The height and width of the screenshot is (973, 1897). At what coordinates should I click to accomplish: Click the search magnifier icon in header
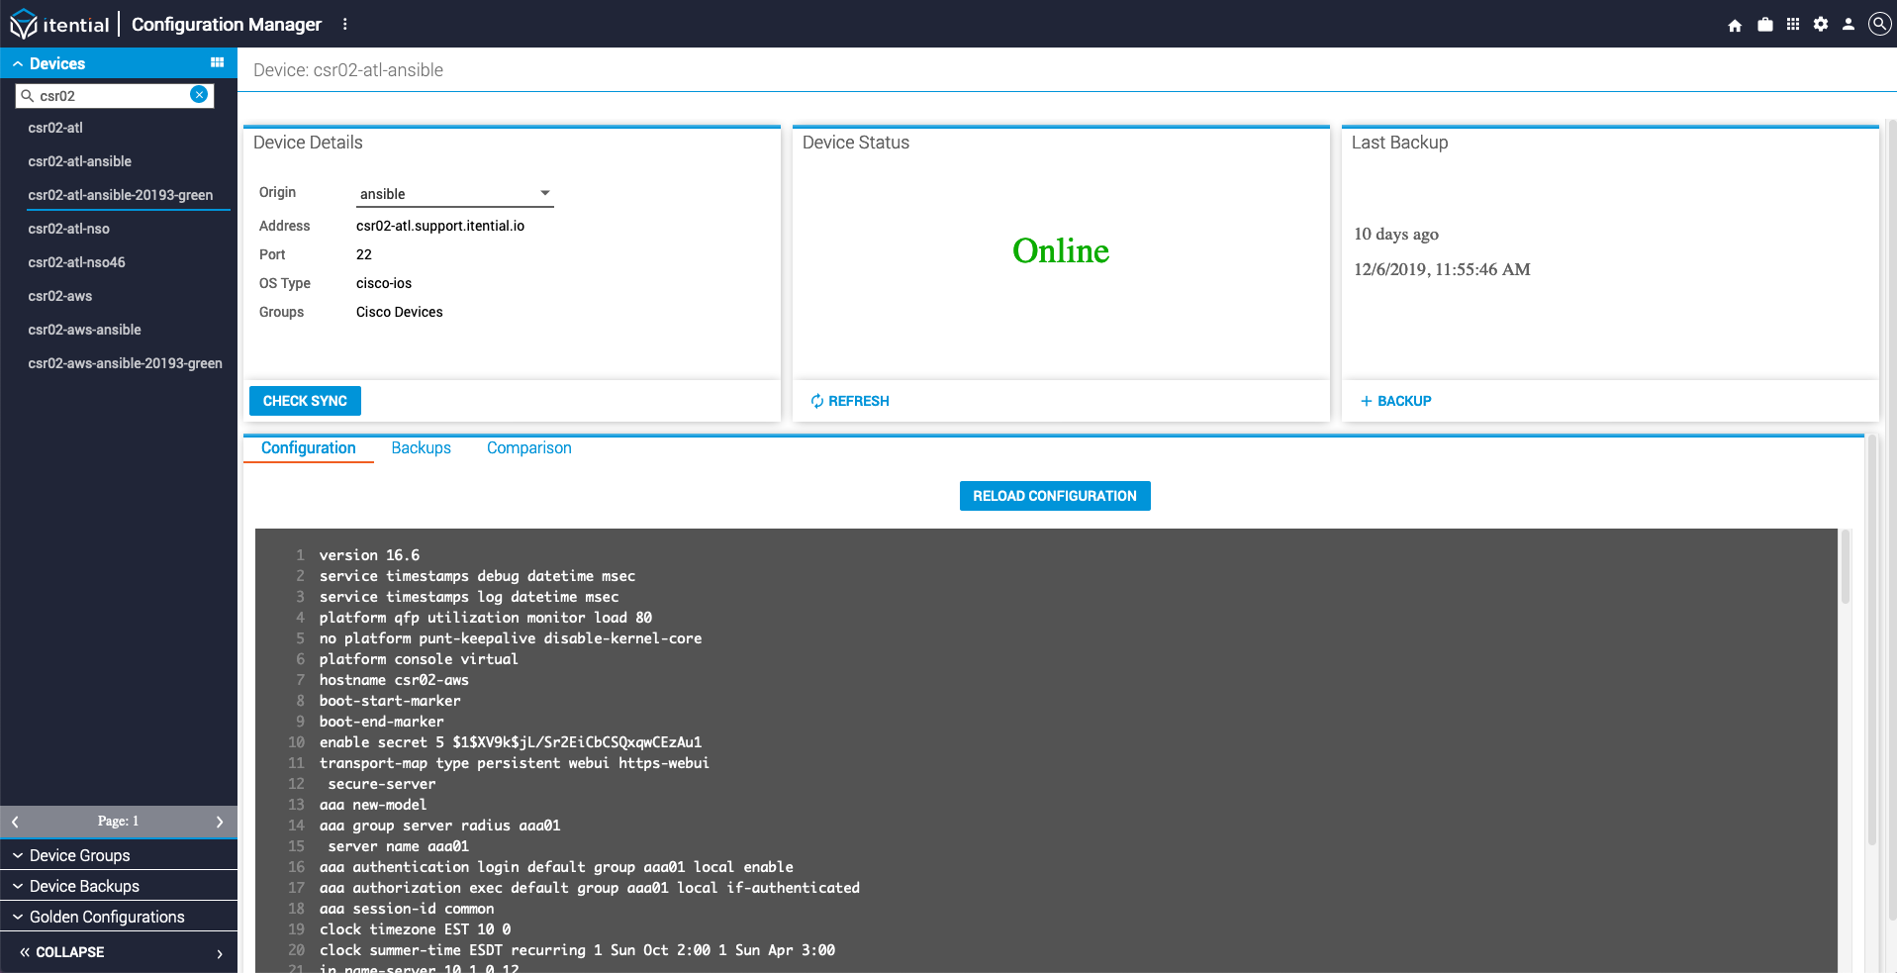pyautogui.click(x=1879, y=24)
